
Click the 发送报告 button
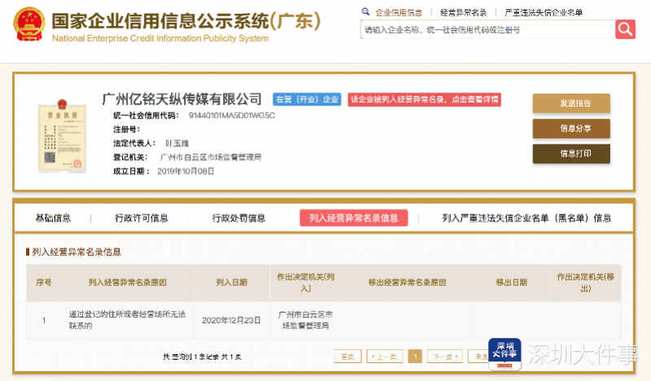571,103
